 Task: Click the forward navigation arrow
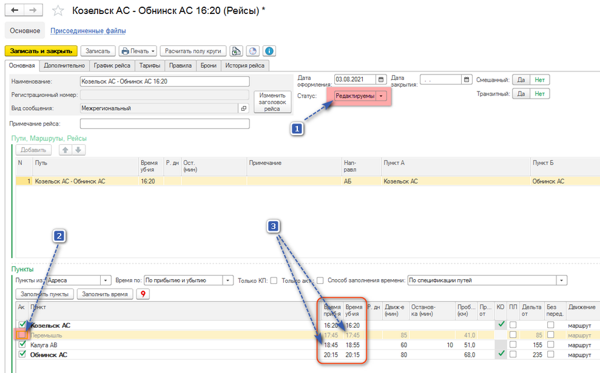pyautogui.click(x=33, y=10)
